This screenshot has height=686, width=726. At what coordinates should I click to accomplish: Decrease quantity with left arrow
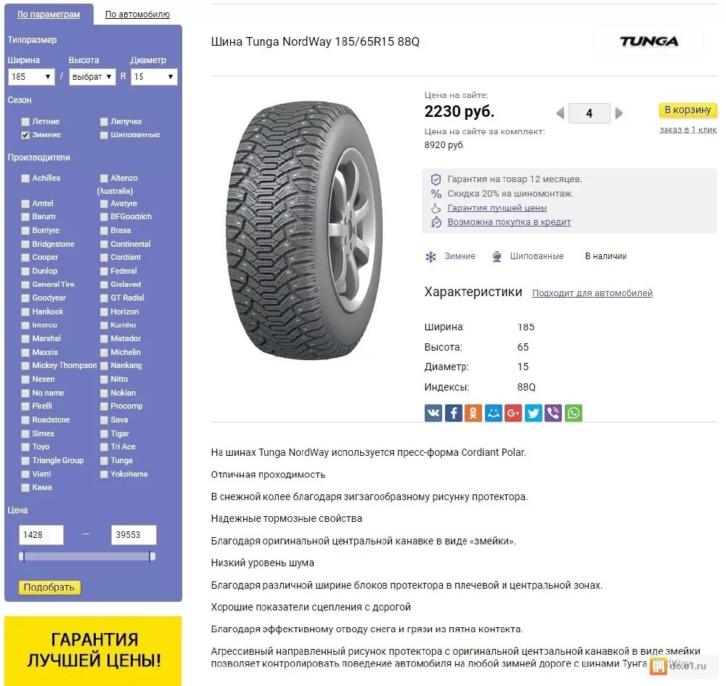pyautogui.click(x=560, y=113)
